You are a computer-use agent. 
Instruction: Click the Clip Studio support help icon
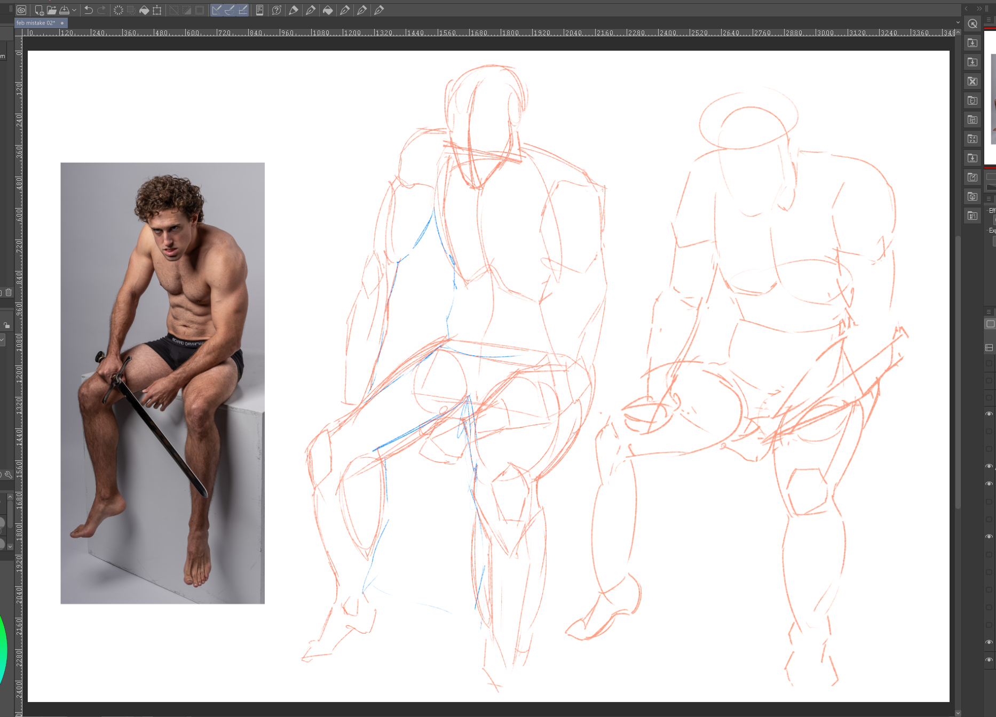[x=276, y=10]
